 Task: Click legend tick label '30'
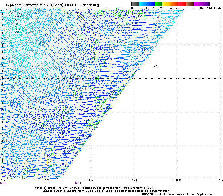click(178, 8)
